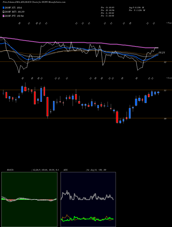Click the "<Tops" marker label
172x227 pixels.
[169, 23]
